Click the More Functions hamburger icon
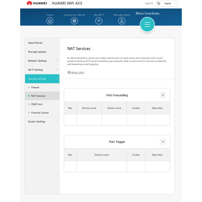The width and height of the screenshot is (202, 202). [147, 24]
